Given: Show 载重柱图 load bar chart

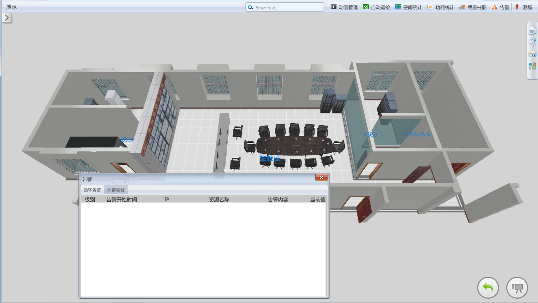Looking at the screenshot, I should 473,7.
